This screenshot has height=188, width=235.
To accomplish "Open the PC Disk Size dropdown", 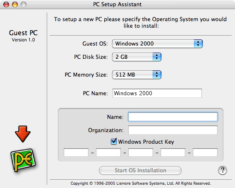I will point(137,57).
